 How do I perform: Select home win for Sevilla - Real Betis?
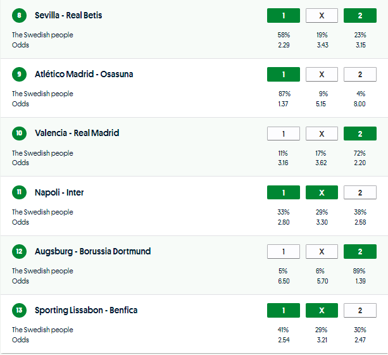click(x=283, y=15)
